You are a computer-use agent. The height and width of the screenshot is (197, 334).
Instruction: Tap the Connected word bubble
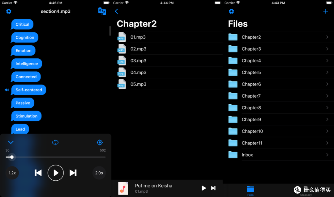[x=26, y=77]
